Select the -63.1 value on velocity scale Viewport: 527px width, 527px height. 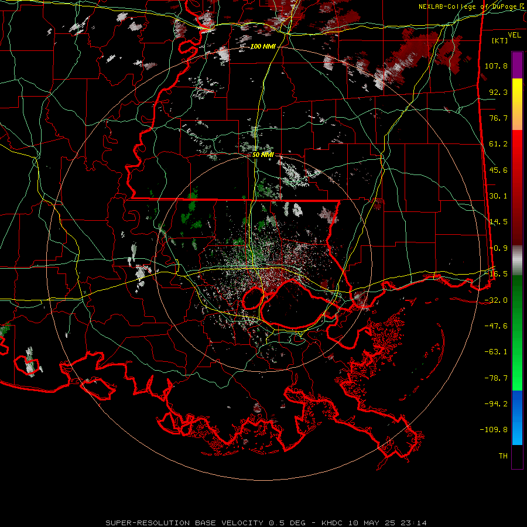click(x=496, y=352)
